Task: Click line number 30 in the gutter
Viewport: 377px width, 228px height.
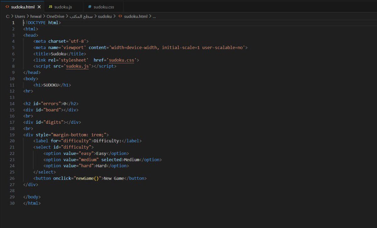Action: [12, 203]
